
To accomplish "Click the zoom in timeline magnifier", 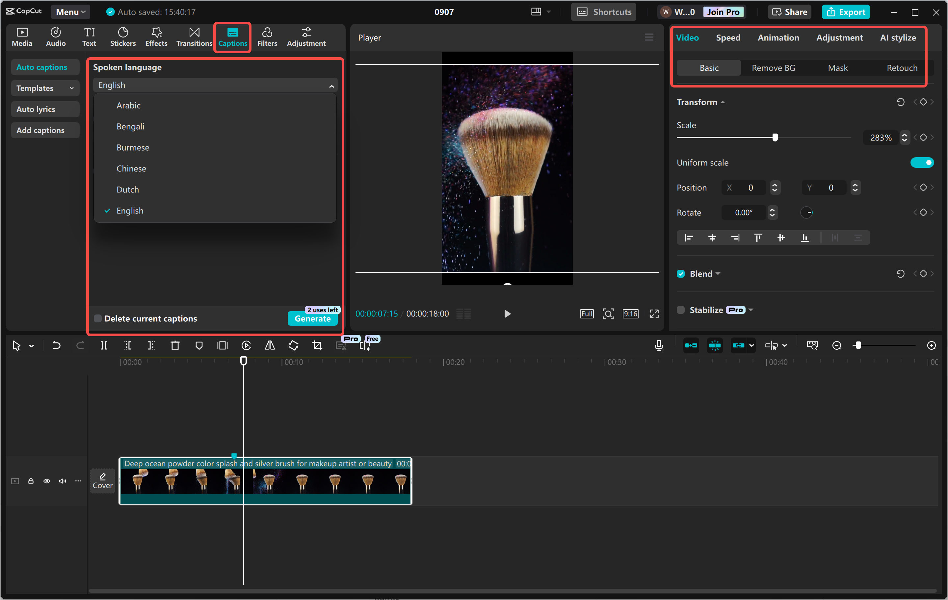I will [x=931, y=345].
